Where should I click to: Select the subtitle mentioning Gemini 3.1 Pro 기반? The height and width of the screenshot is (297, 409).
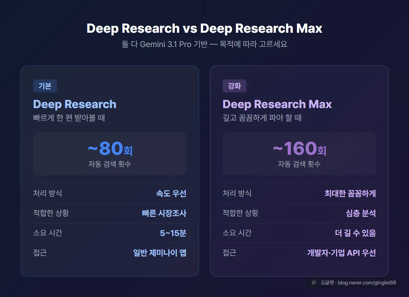(204, 44)
